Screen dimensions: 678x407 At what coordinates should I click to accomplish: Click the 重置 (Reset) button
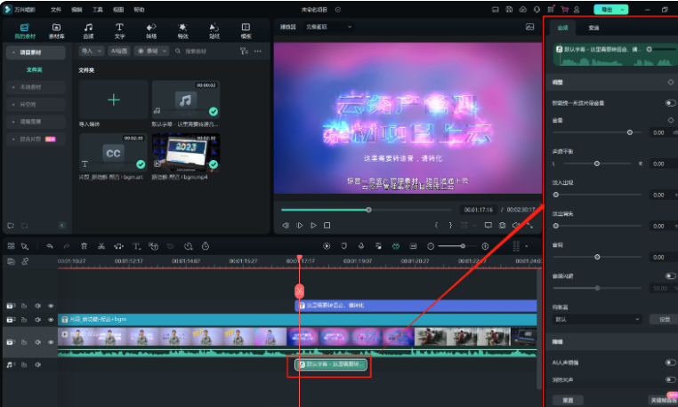click(567, 400)
